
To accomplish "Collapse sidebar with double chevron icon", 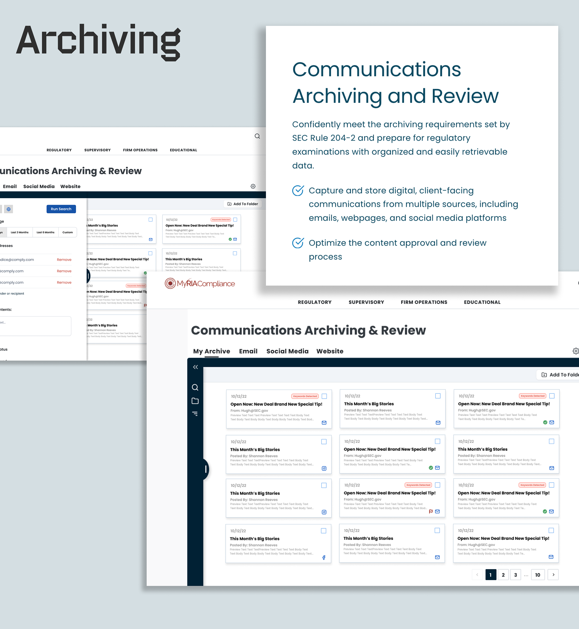I will 195,367.
